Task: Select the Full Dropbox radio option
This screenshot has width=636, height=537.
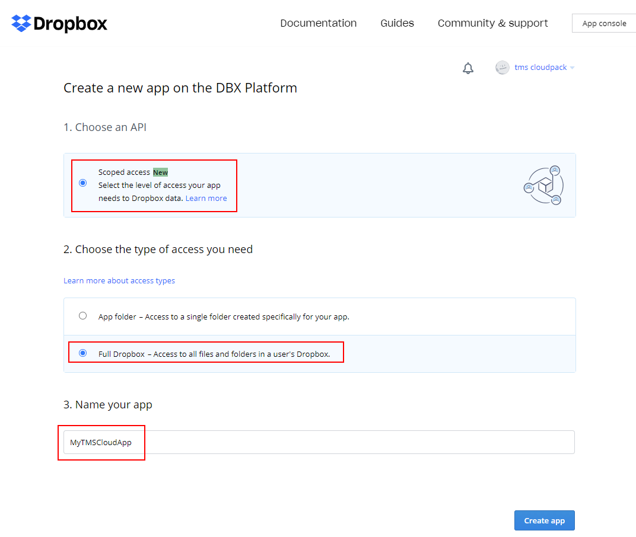Action: tap(83, 353)
